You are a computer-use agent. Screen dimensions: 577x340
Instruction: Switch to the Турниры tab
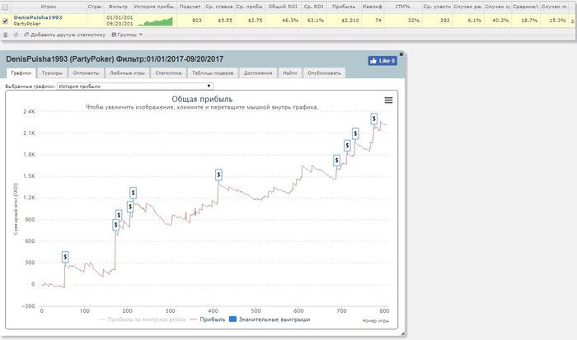tap(52, 72)
